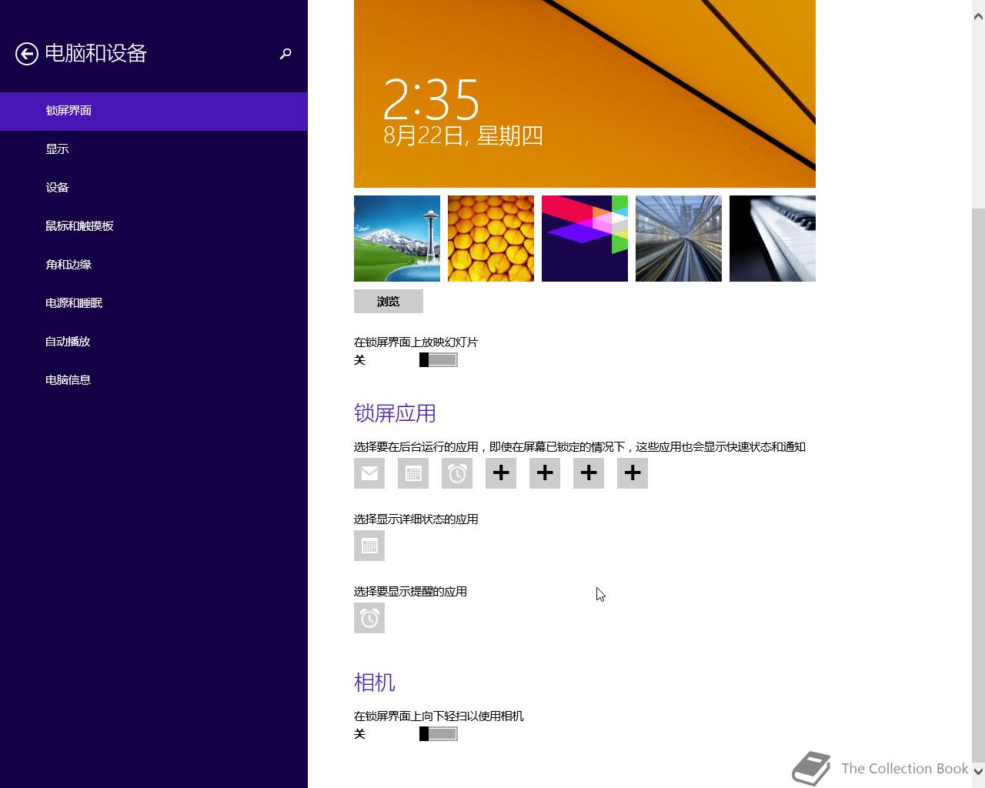This screenshot has width=985, height=788.
Task: Choose the colorful geometric shapes thumbnail
Action: (x=585, y=239)
